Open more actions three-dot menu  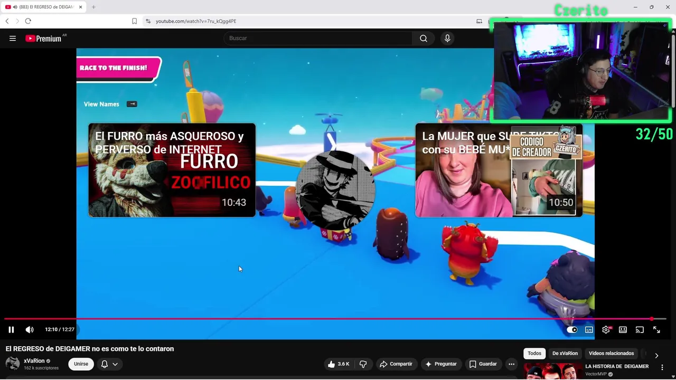(x=511, y=364)
